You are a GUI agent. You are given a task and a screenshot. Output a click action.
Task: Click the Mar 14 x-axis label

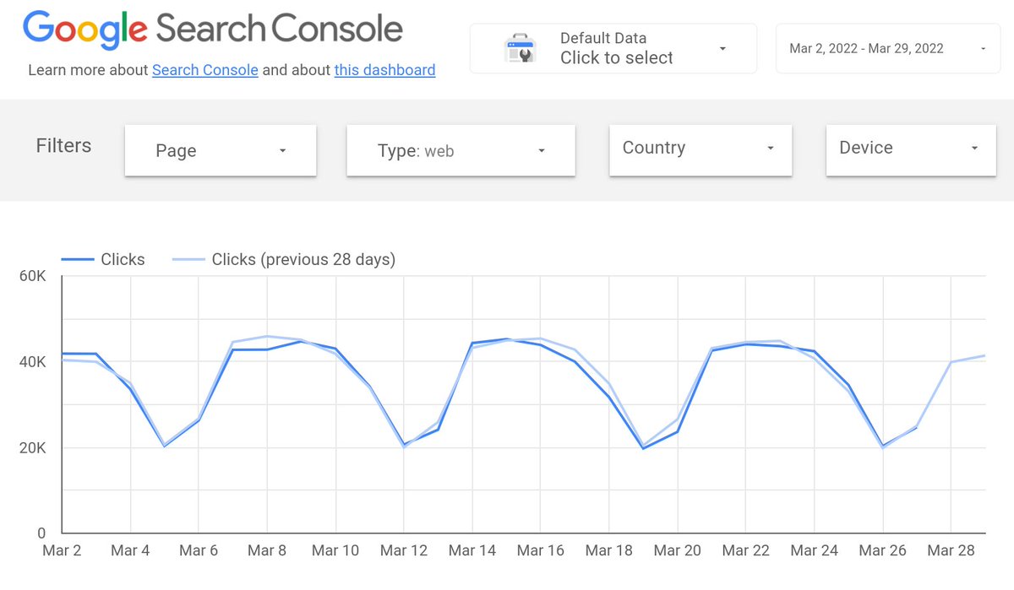click(472, 550)
